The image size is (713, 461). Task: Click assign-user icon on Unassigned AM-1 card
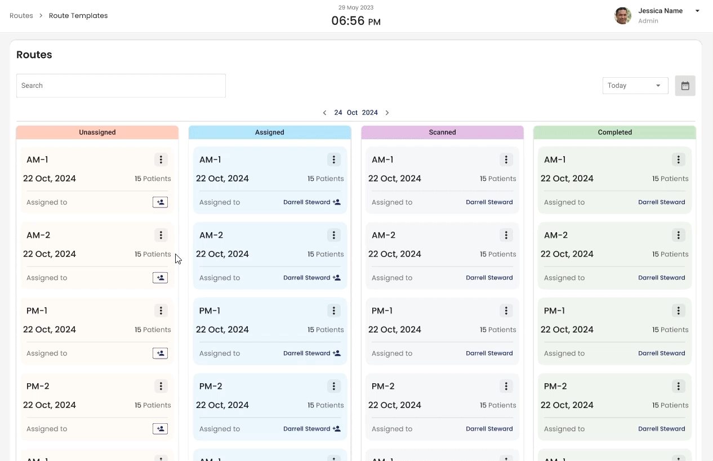pos(160,202)
